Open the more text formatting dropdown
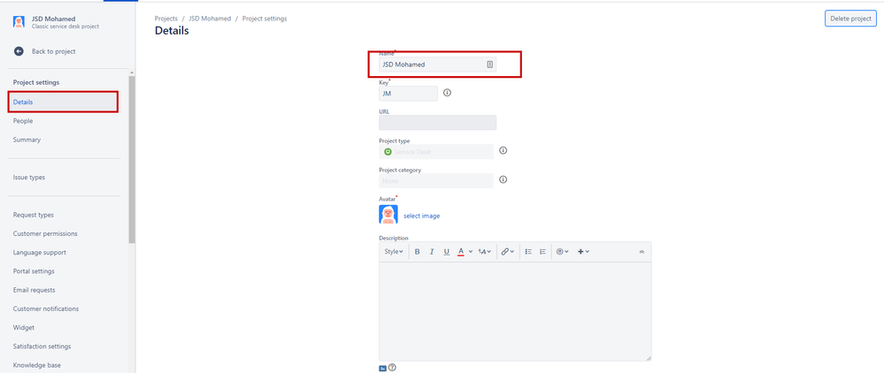 pos(485,252)
